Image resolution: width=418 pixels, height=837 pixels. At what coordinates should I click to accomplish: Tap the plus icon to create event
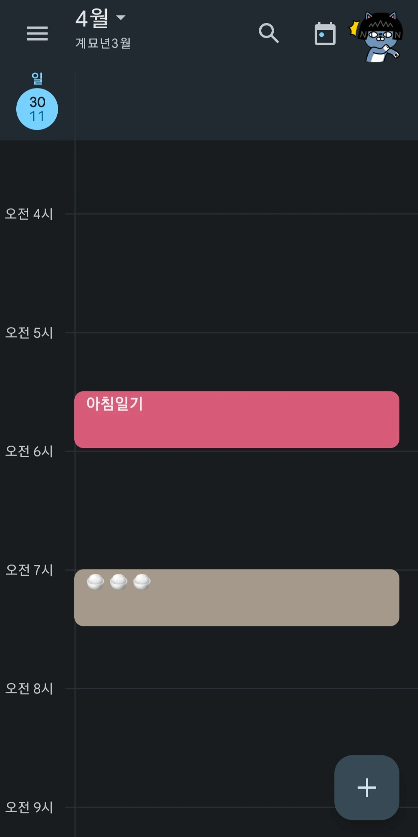(367, 787)
